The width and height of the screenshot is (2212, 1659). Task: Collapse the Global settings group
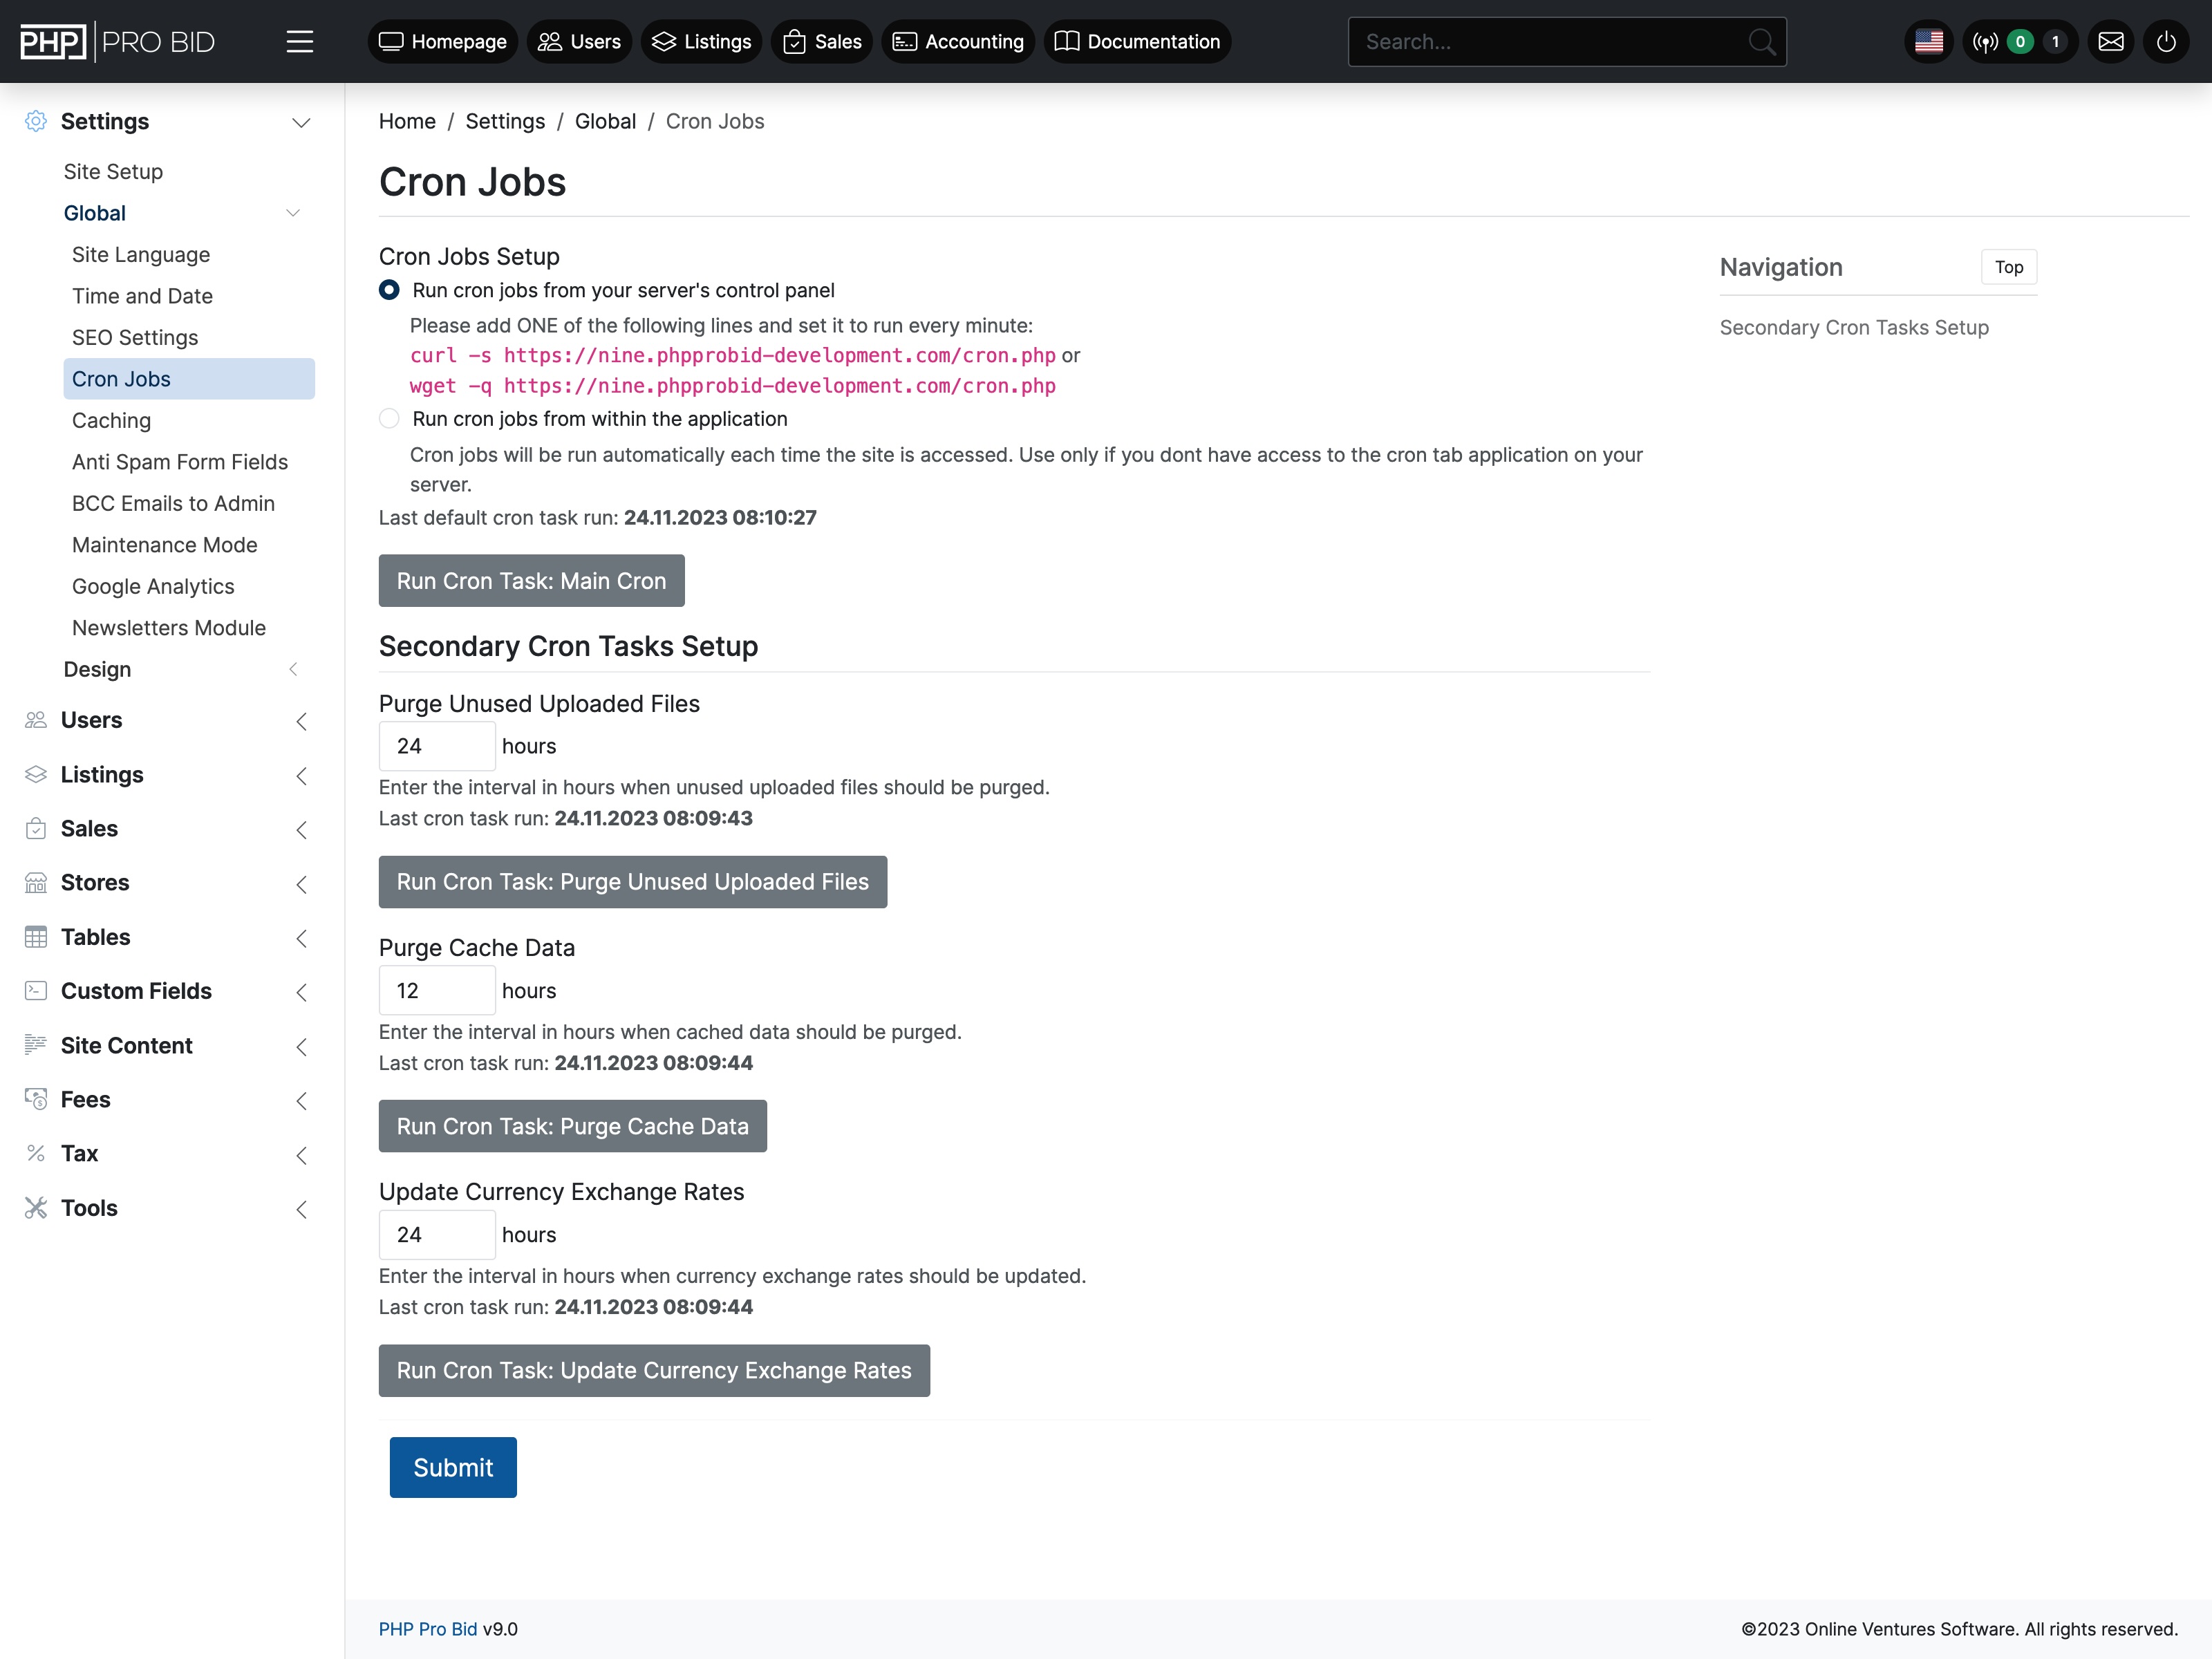(x=293, y=212)
